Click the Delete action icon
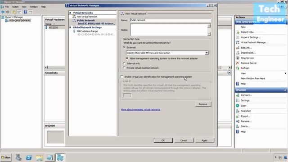Viewport: 288px width, 162px height. coord(238,126)
